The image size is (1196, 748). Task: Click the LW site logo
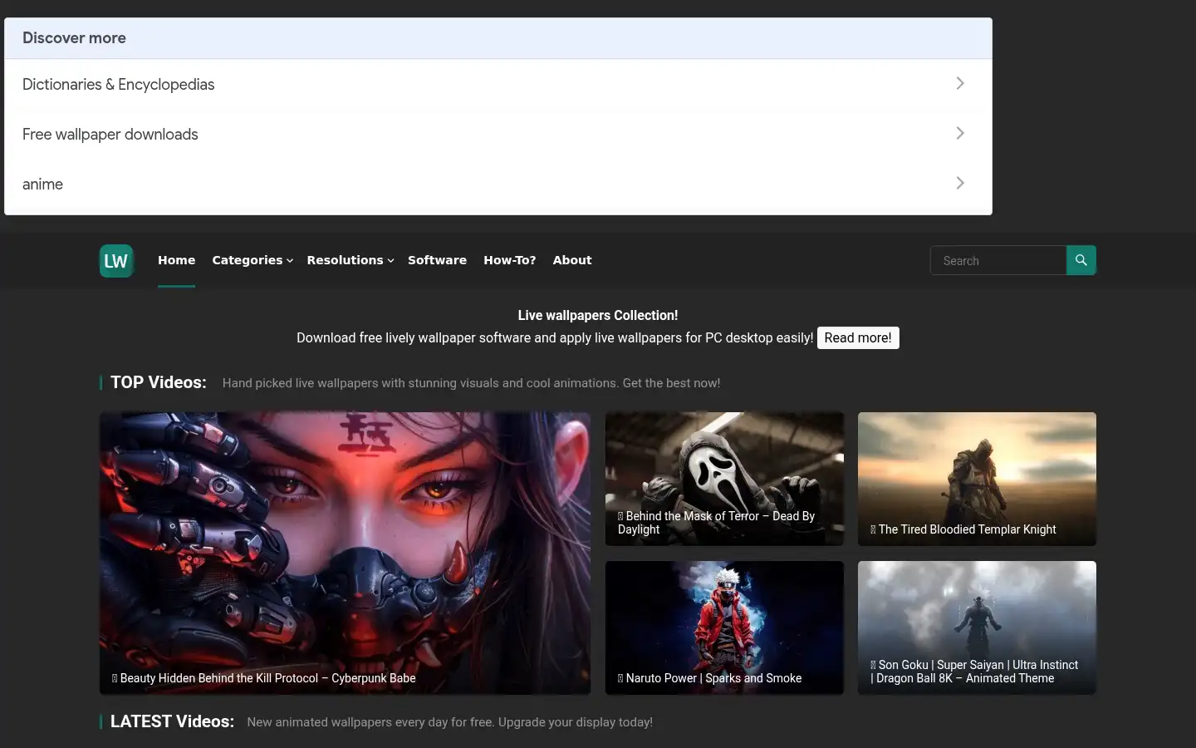[x=116, y=261]
